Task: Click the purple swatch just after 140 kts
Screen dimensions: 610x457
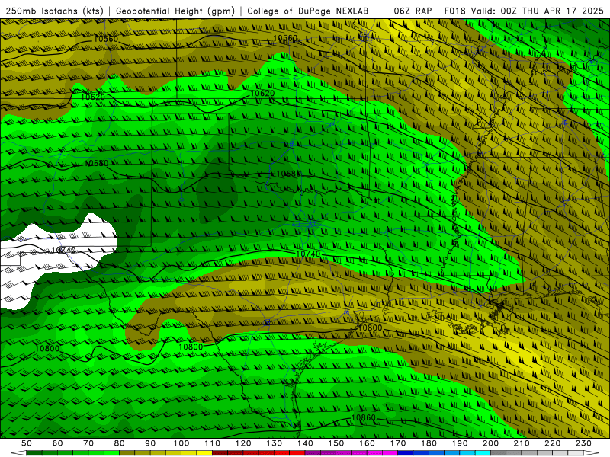Action: coord(313,453)
